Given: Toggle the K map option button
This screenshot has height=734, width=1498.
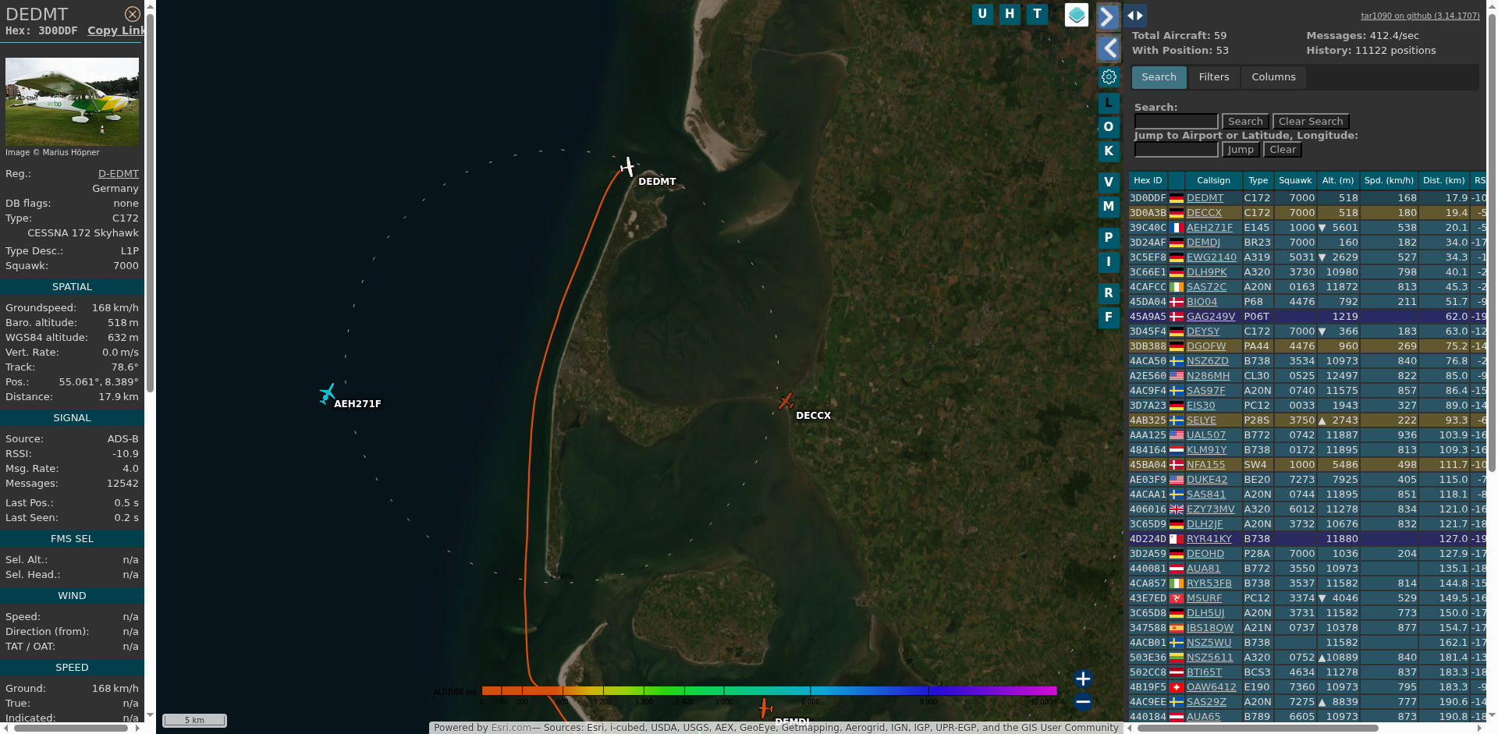Looking at the screenshot, I should [x=1109, y=151].
